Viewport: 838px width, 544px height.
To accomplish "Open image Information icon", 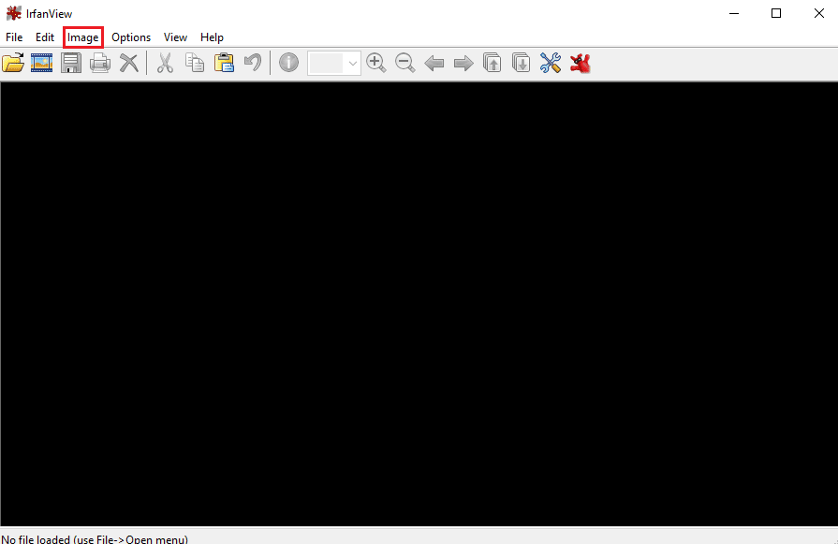I will [288, 63].
